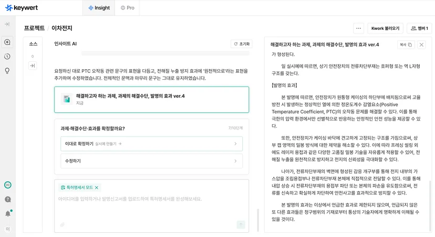
Task: Click the green credits circle icon
Action: (8, 185)
